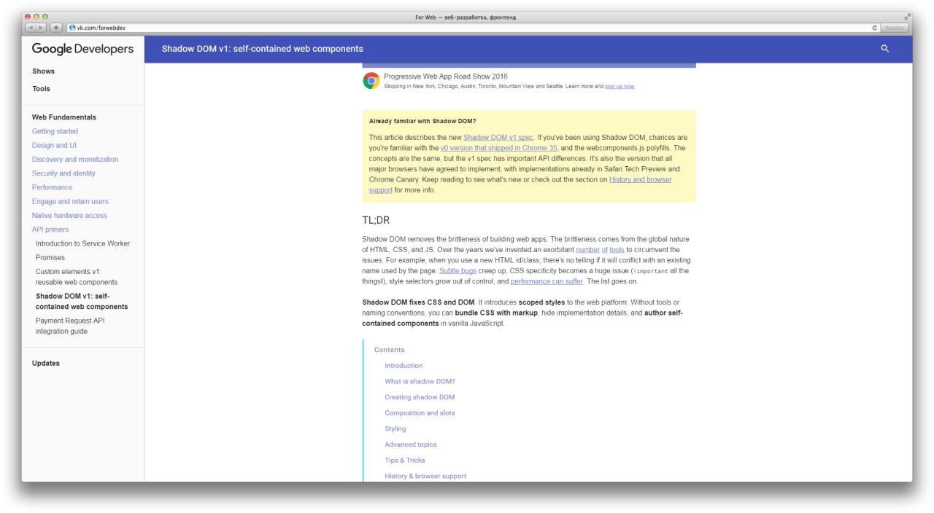Click the page reload icon in address bar
934x513 pixels.
coord(875,28)
